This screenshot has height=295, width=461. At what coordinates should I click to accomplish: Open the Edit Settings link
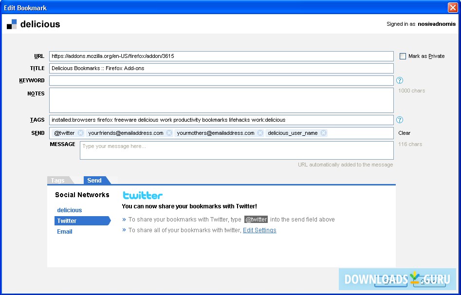[x=259, y=230]
